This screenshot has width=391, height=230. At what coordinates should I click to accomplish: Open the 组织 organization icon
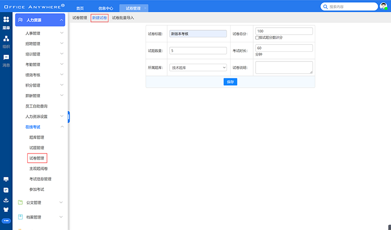[6, 38]
